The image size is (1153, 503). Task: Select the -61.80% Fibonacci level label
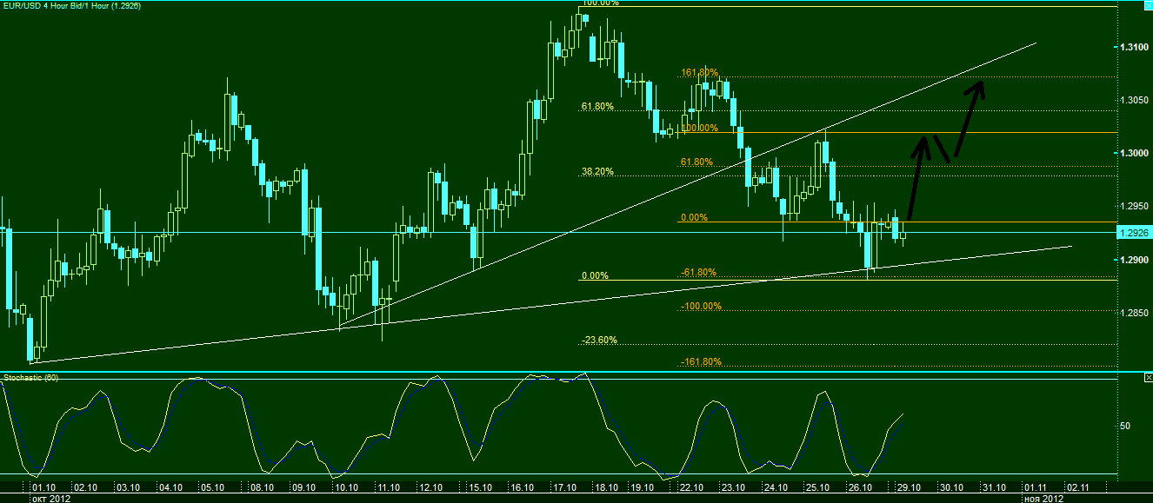click(698, 272)
